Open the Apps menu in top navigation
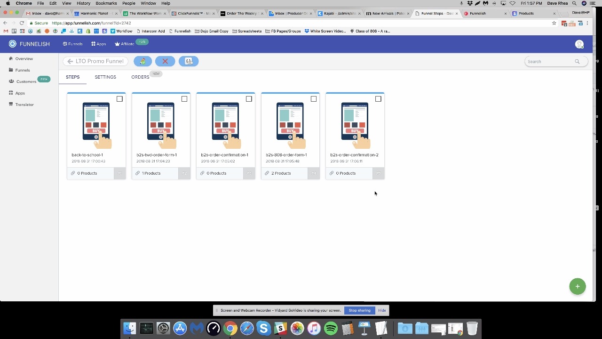Screen dimensions: 602x339 (99, 44)
